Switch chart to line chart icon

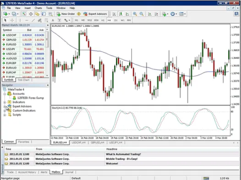point(127,14)
